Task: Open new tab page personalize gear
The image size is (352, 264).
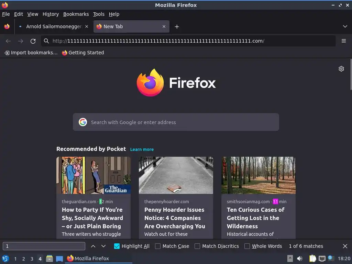Action: coord(341,69)
